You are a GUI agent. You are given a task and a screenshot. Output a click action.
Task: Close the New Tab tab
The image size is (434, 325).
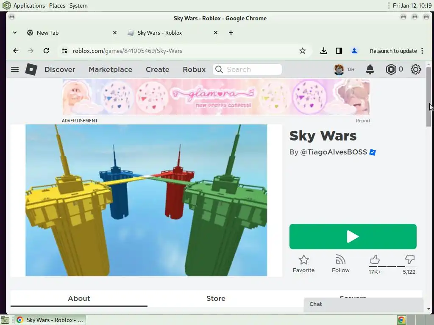point(115,33)
